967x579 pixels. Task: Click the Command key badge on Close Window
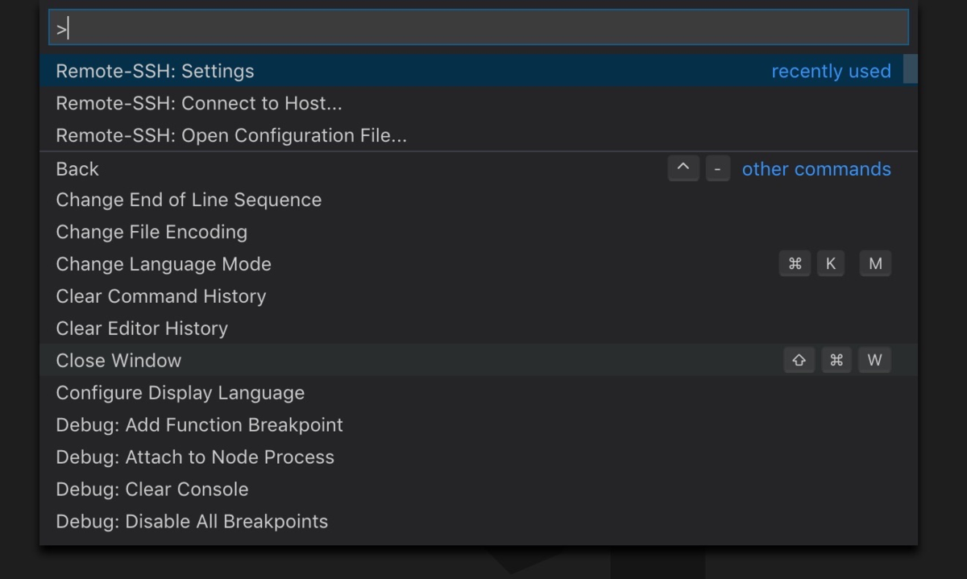(x=836, y=360)
